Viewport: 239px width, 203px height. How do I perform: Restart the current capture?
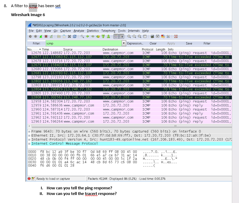click(51, 36)
